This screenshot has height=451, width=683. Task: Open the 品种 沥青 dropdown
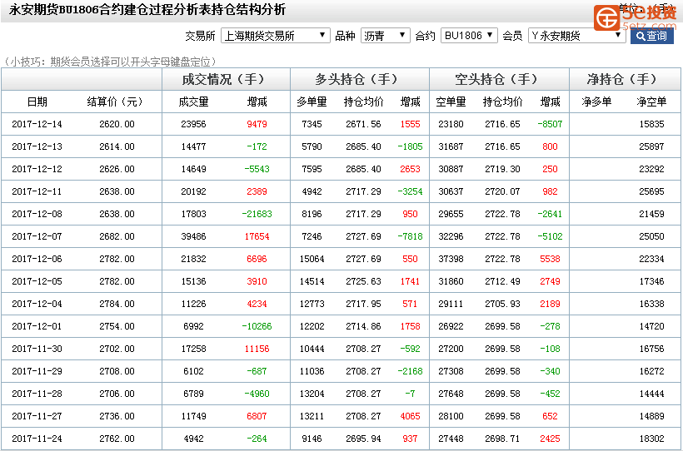[x=385, y=36]
